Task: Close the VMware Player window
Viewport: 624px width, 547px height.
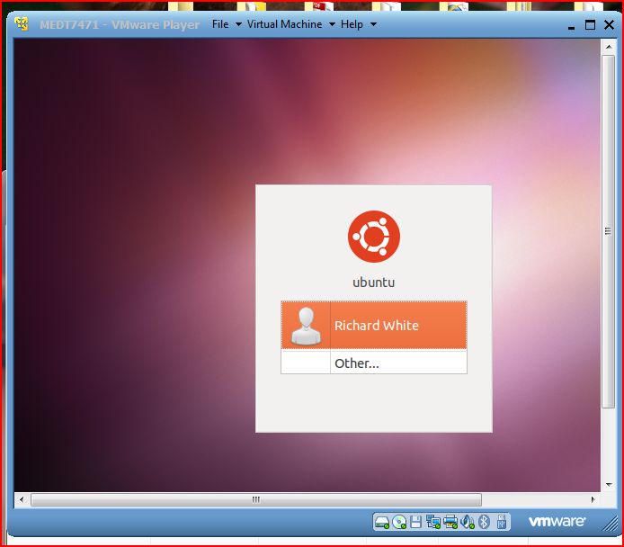Action: (x=609, y=25)
